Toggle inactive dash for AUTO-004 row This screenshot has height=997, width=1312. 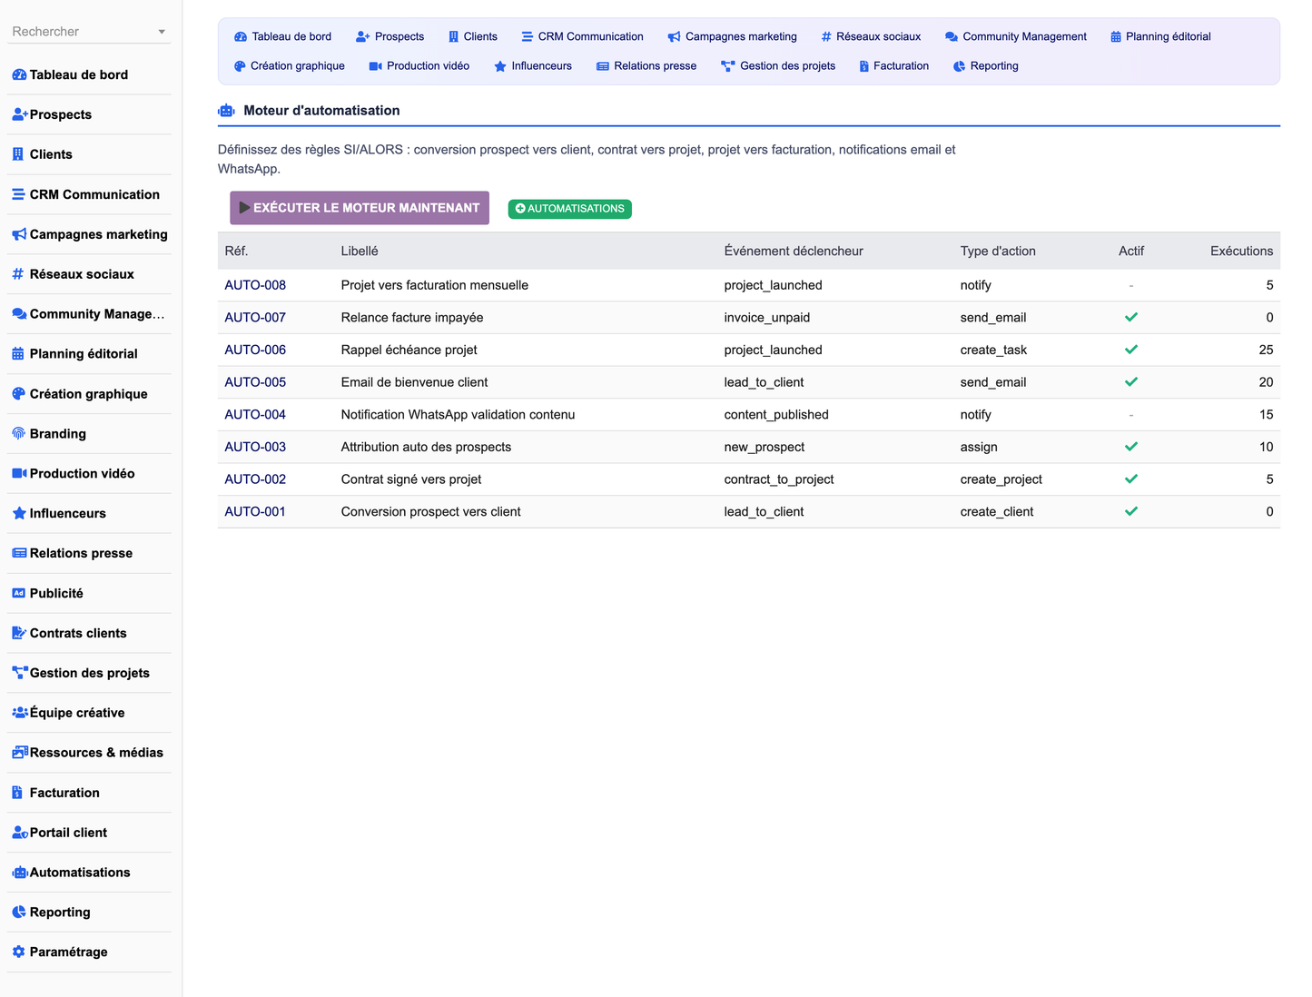tap(1131, 415)
